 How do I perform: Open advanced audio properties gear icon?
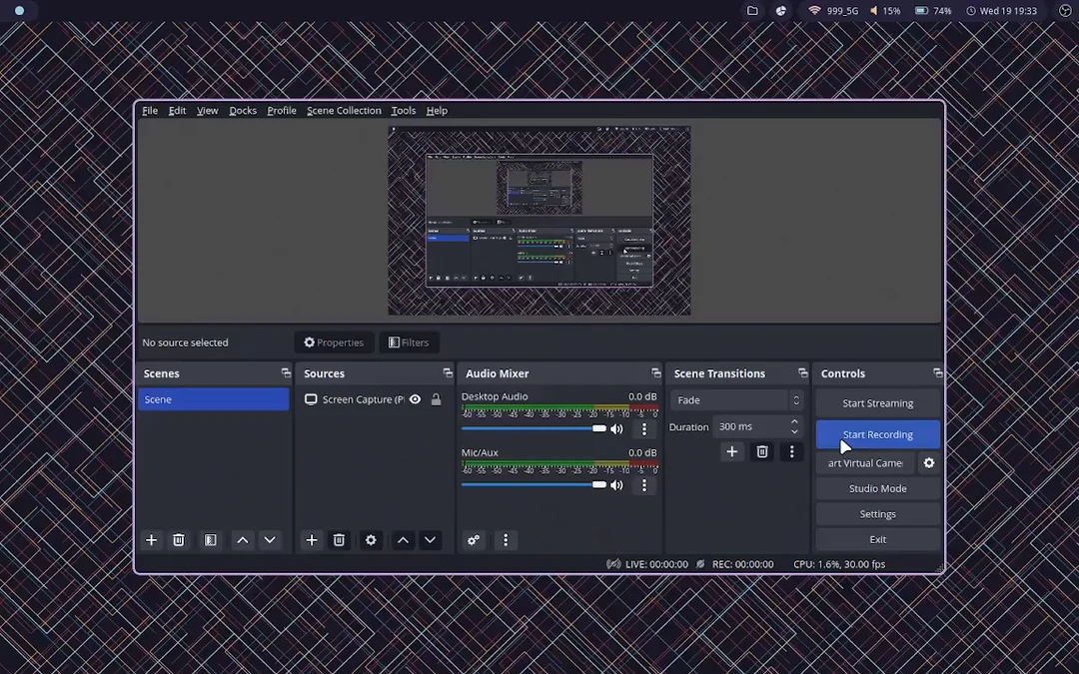click(x=473, y=540)
